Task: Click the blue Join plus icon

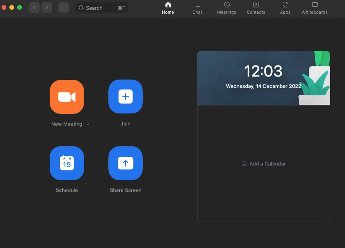Action: click(126, 96)
